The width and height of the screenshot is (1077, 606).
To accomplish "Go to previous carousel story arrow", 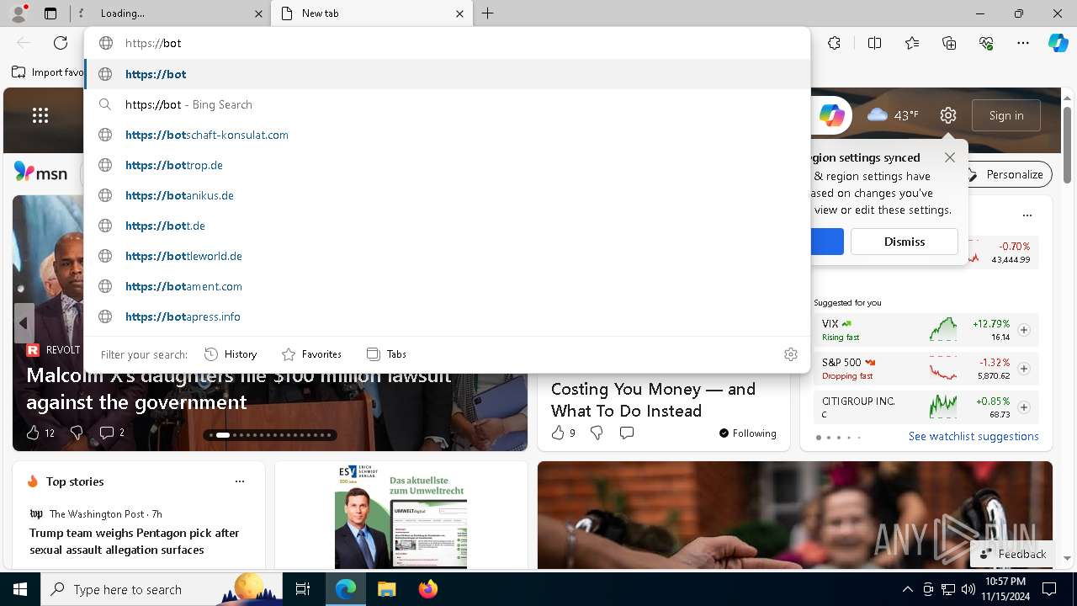I will coord(24,323).
